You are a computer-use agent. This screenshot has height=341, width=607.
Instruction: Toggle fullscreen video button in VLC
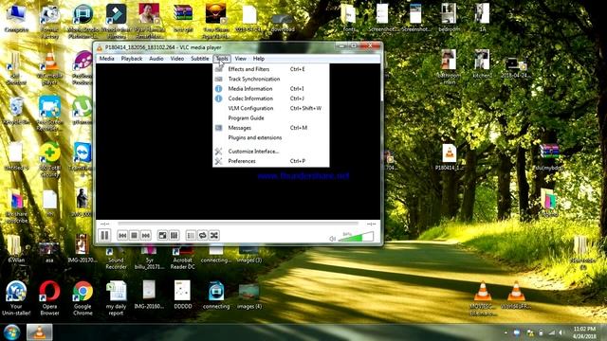point(162,236)
